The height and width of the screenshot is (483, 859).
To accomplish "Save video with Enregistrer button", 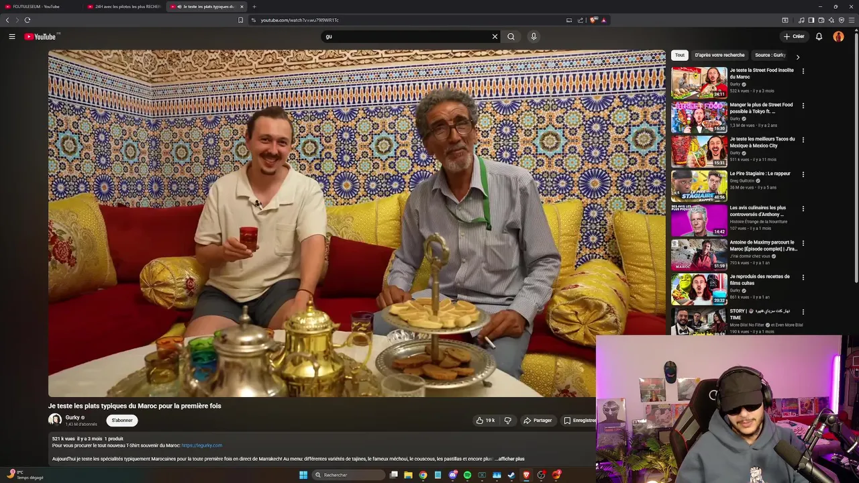I will 579,421.
